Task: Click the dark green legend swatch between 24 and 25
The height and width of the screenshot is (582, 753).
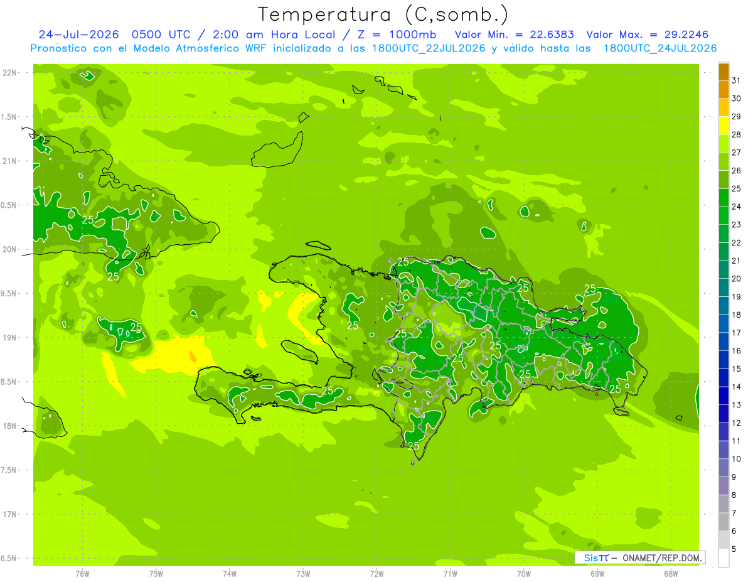Action: click(x=724, y=197)
